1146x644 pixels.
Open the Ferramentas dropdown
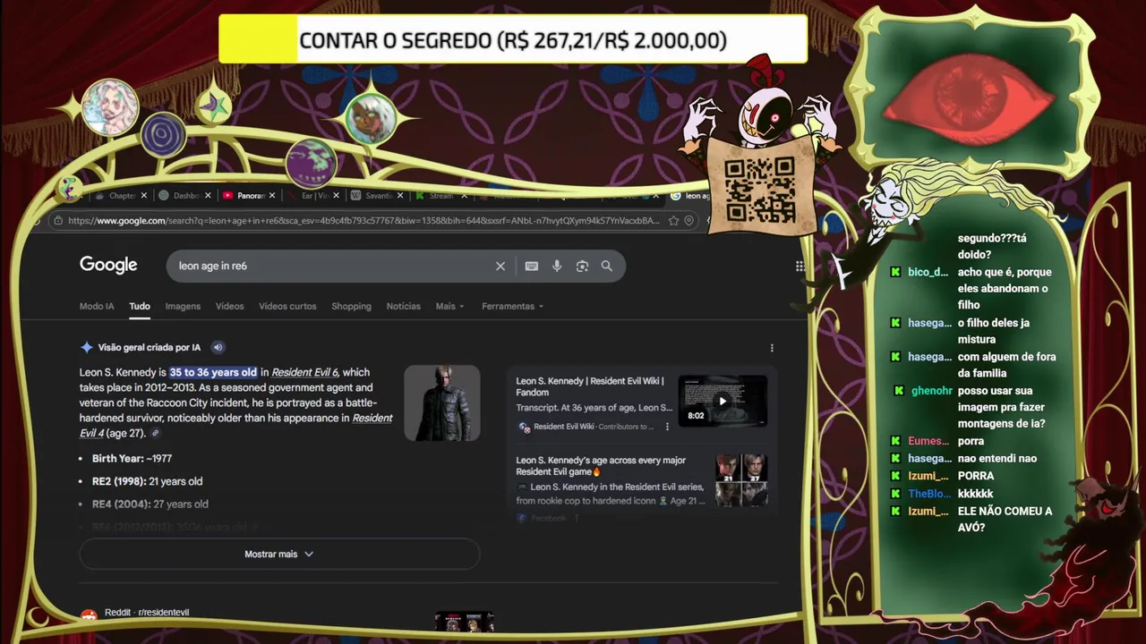[513, 306]
